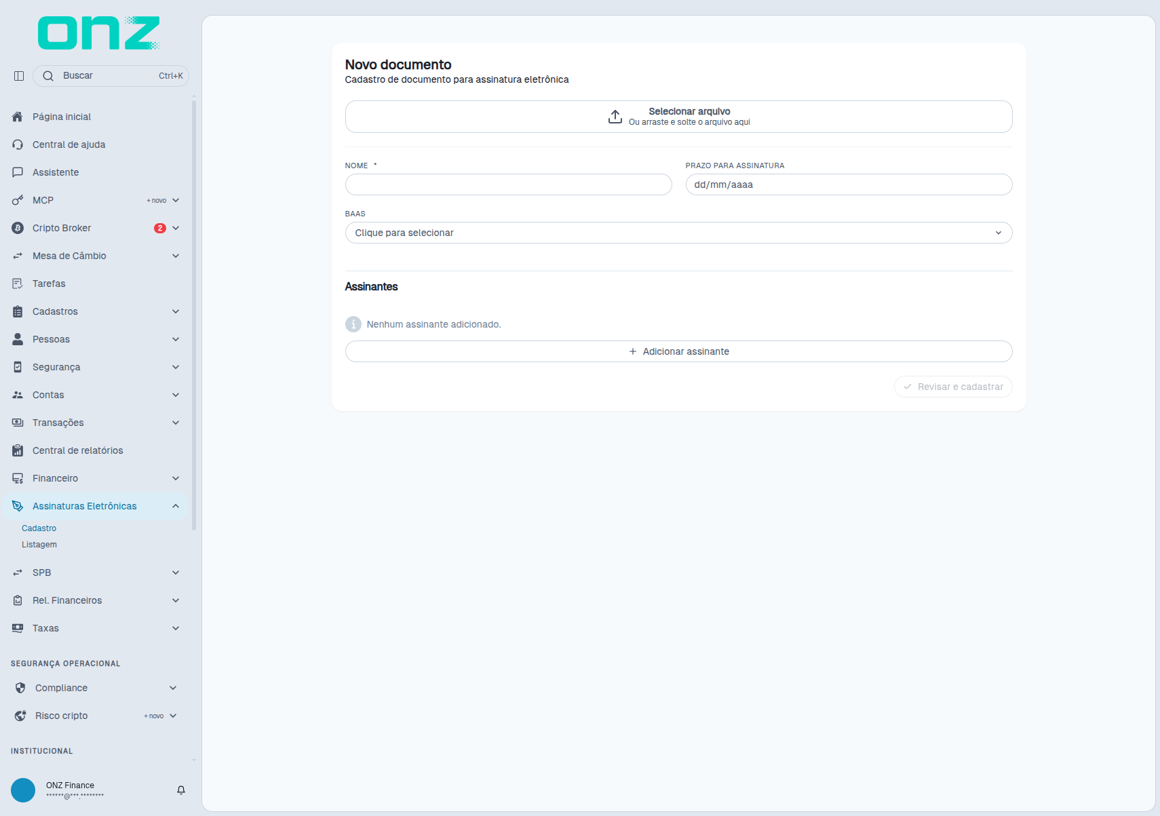Open the BAAS dropdown
Image resolution: width=1160 pixels, height=816 pixels.
click(x=678, y=233)
